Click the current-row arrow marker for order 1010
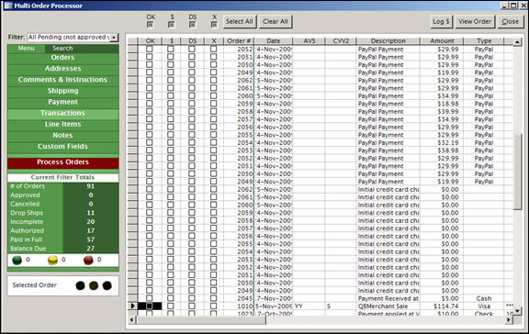Image resolution: width=529 pixels, height=334 pixels. point(132,306)
